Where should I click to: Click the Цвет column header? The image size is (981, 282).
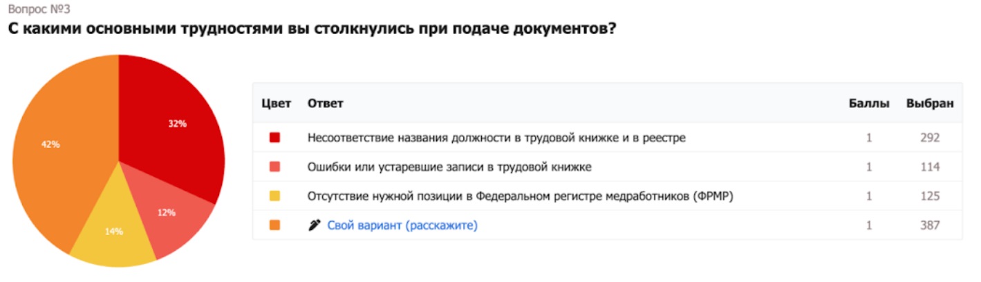[x=274, y=104]
